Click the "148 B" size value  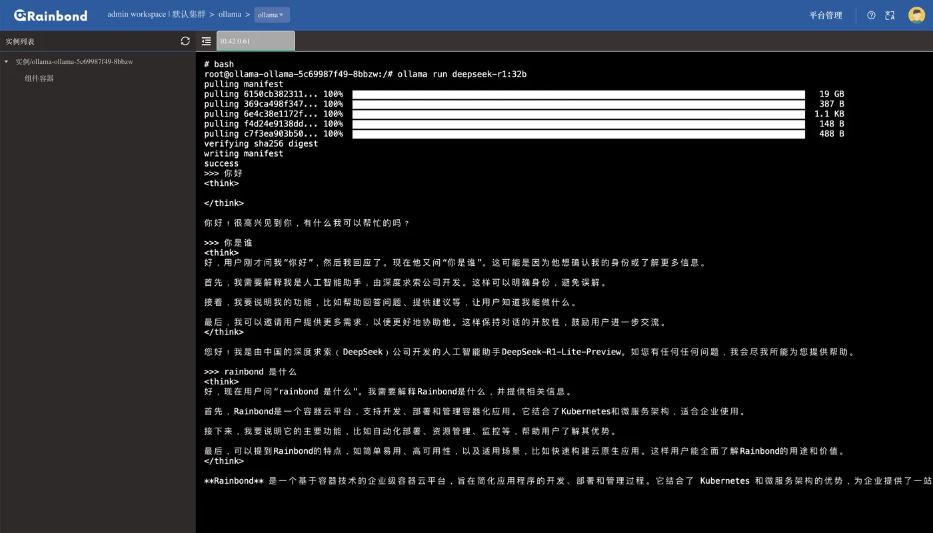(x=832, y=124)
